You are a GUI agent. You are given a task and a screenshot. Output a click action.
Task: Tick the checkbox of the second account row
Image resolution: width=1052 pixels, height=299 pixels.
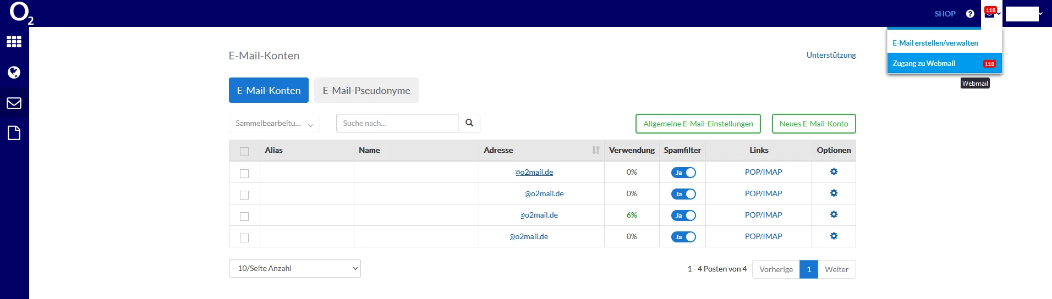point(244,195)
